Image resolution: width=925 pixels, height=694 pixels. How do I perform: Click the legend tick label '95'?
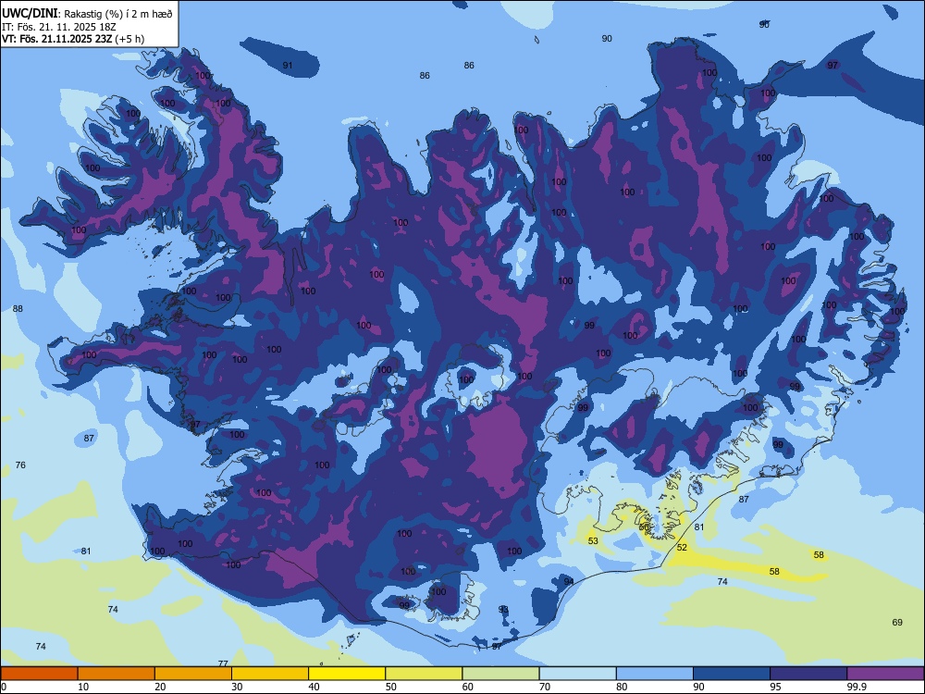pyautogui.click(x=776, y=687)
